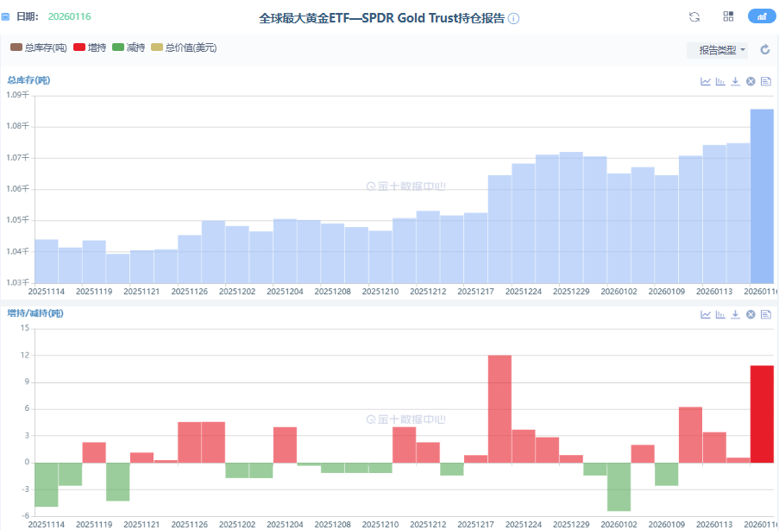Open the 报告类型 dropdown
Image resolution: width=779 pixels, height=530 pixels.
tap(717, 50)
